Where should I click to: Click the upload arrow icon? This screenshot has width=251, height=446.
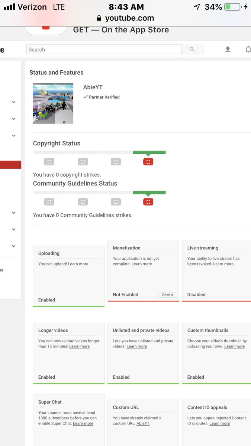[x=228, y=49]
